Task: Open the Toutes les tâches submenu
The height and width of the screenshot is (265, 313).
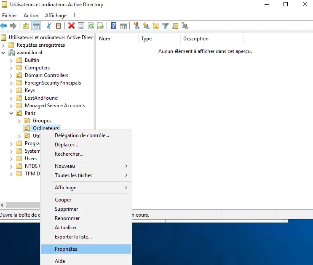Action: tap(86, 175)
